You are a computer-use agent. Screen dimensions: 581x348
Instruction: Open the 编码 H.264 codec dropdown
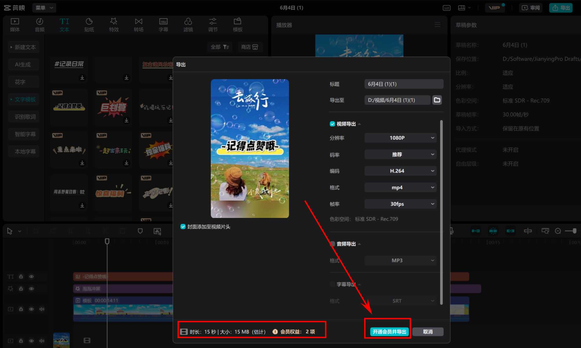click(400, 171)
